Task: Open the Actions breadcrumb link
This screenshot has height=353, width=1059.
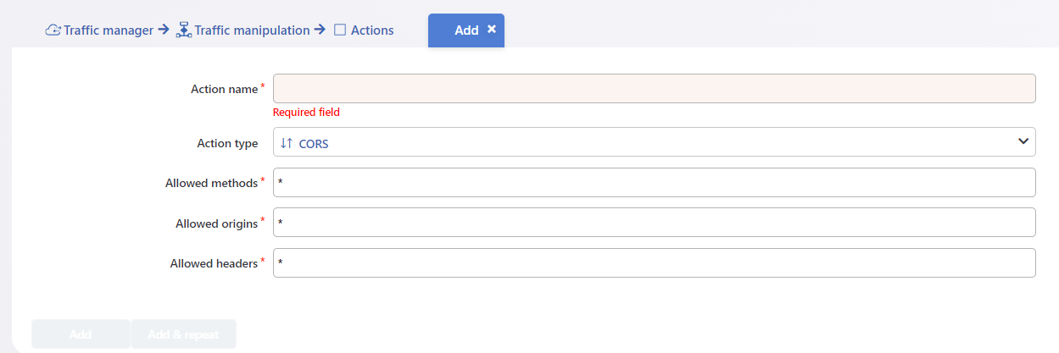Action: pyautogui.click(x=372, y=30)
